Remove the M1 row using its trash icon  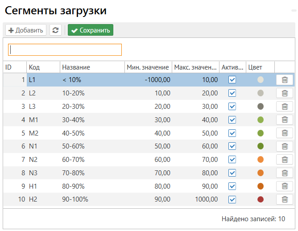285,120
